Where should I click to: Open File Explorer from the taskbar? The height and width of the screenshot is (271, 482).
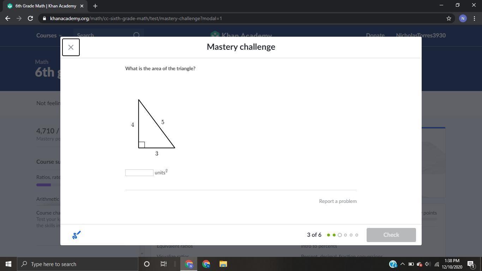pyautogui.click(x=223, y=264)
